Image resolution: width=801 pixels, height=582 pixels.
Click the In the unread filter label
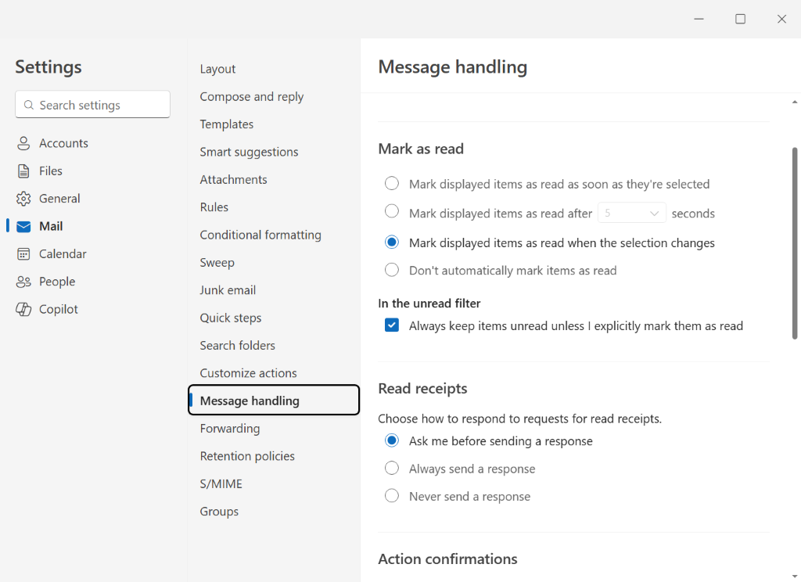pyautogui.click(x=429, y=304)
